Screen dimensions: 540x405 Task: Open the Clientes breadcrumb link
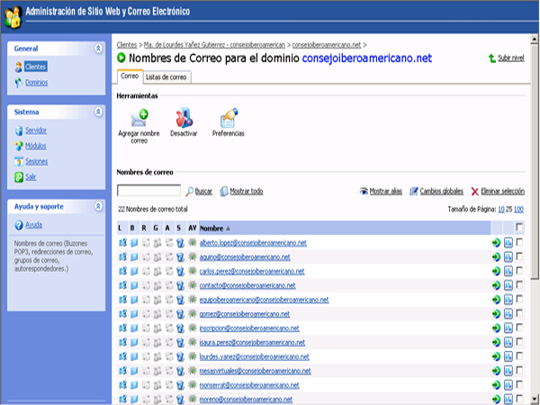(x=127, y=45)
